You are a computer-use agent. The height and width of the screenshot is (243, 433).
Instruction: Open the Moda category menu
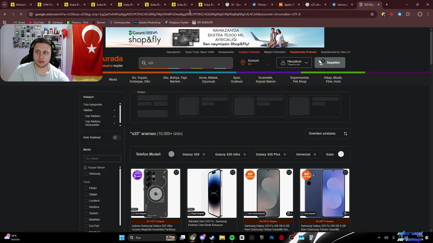pyautogui.click(x=113, y=80)
